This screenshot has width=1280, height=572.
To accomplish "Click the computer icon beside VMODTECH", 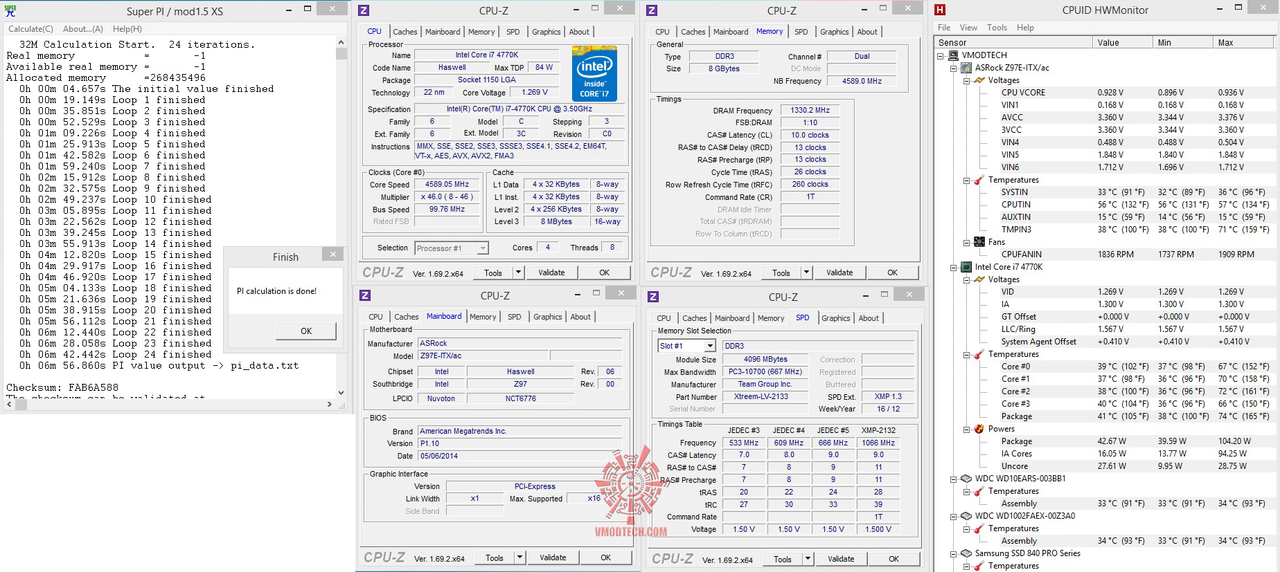I will coord(953,55).
